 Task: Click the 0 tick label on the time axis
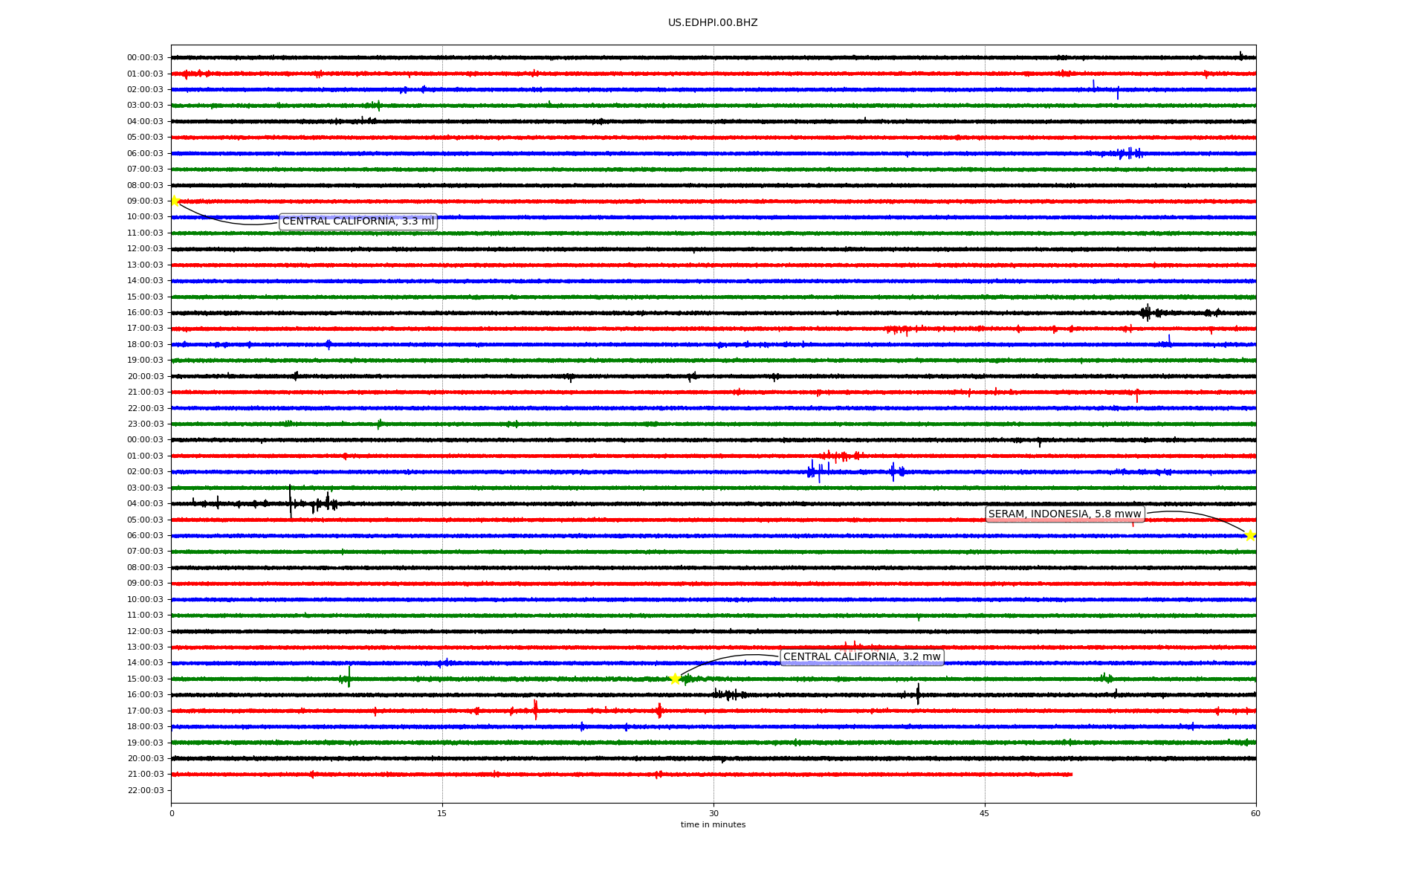(172, 813)
